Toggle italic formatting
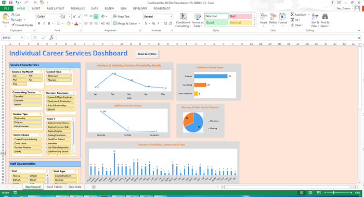This screenshot has width=364, height=197. [x=44, y=23]
